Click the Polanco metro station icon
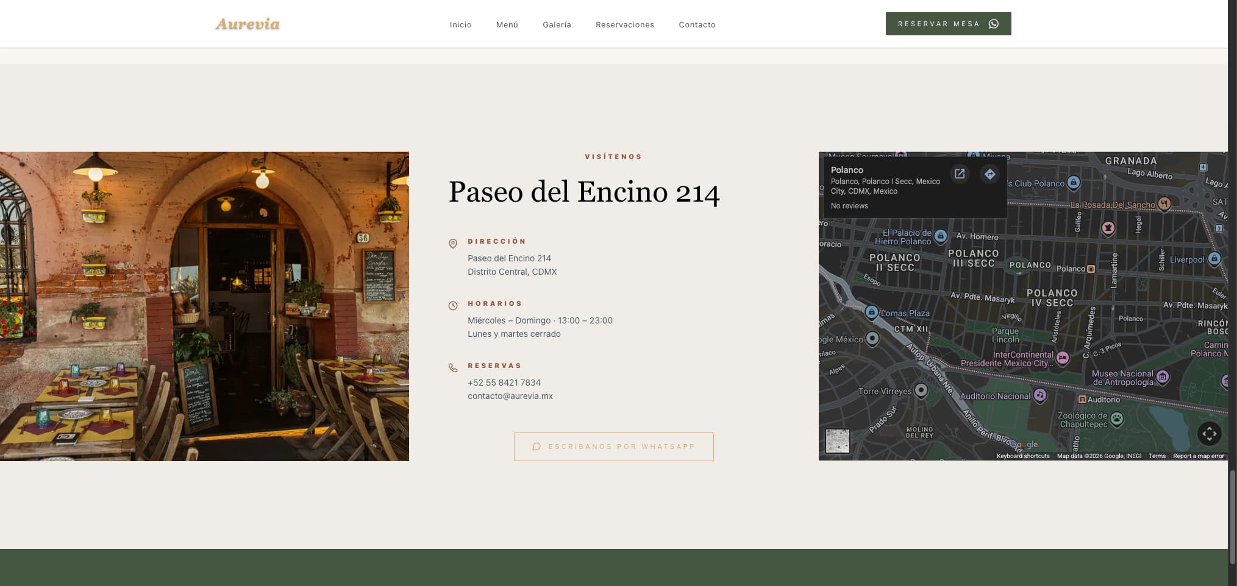This screenshot has height=586, width=1237. [x=1091, y=269]
